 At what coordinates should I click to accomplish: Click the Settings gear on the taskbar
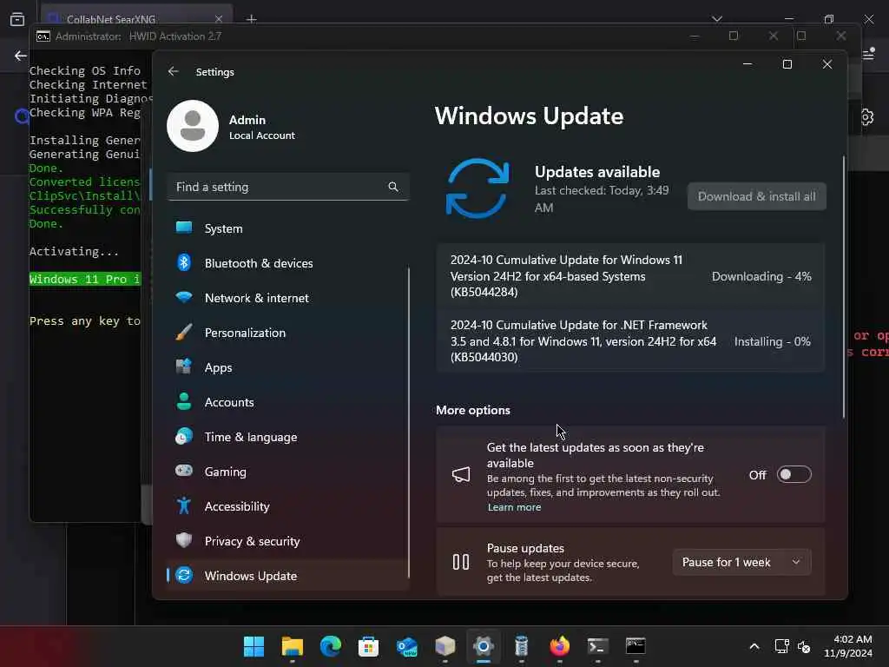[x=483, y=646]
